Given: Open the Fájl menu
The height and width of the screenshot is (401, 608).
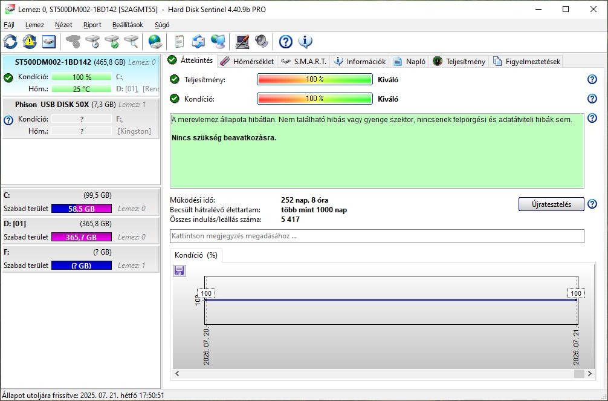Looking at the screenshot, I should (9, 25).
